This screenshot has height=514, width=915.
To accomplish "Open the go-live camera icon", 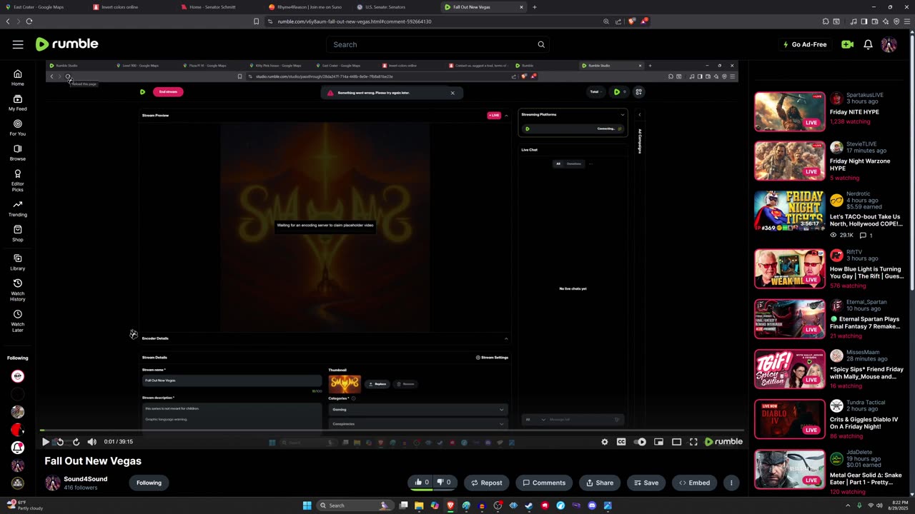I will point(847,44).
